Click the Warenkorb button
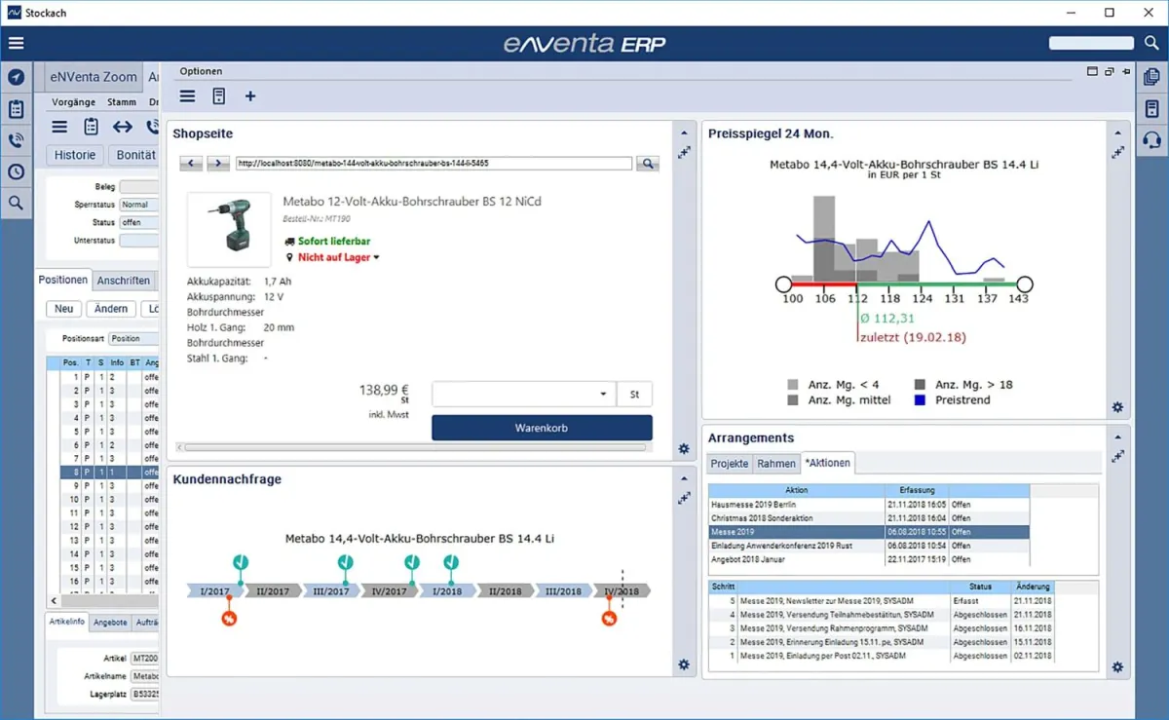The image size is (1169, 720). 542,428
